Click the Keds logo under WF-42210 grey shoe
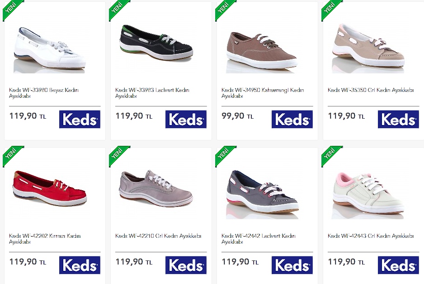The width and height of the screenshot is (424, 284). (x=186, y=265)
